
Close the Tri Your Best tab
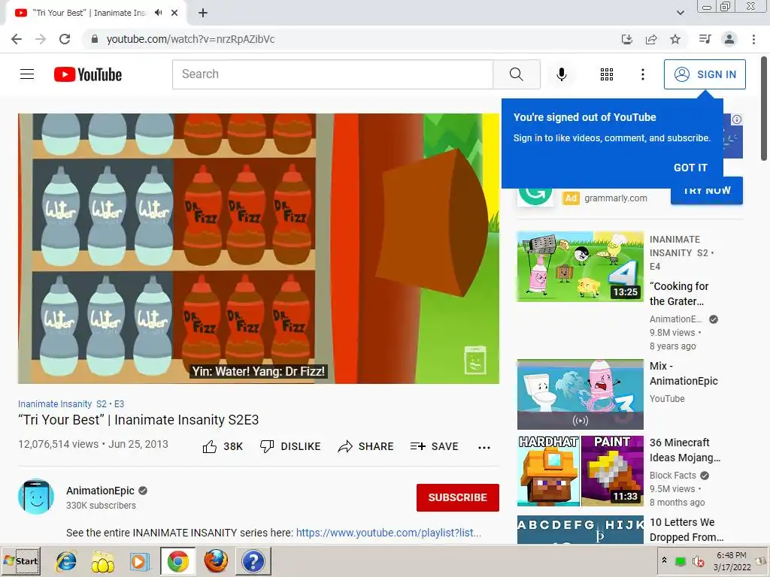pos(174,13)
